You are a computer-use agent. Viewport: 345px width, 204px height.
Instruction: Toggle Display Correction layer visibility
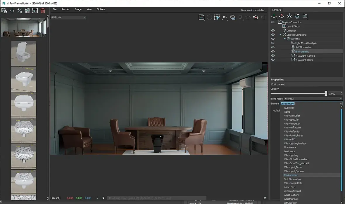coord(273,22)
